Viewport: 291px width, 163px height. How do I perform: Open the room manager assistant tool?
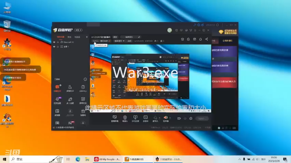click(x=70, y=88)
